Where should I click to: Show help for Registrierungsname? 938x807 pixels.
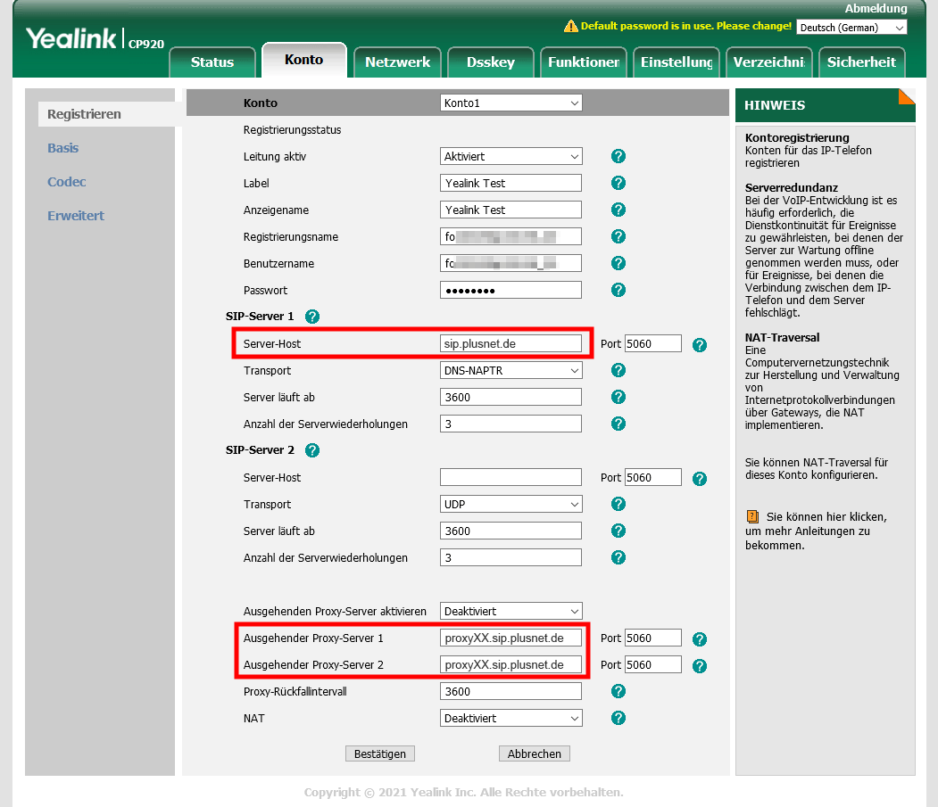tap(618, 236)
